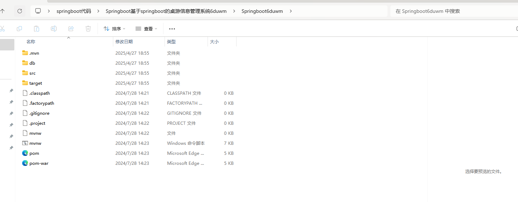Open the three-dot more options menu

tap(172, 29)
